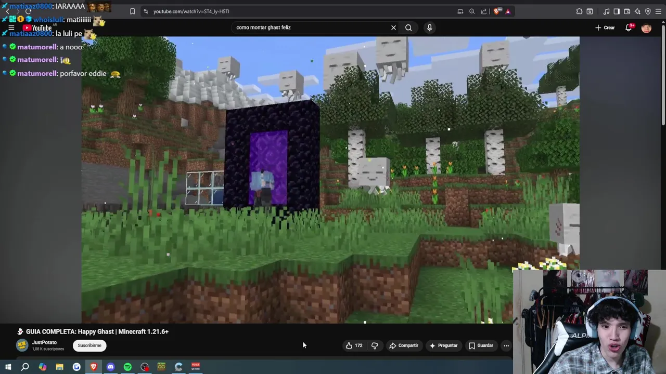
Task: Open YouTube hamburger guide menu
Action: pyautogui.click(x=11, y=28)
